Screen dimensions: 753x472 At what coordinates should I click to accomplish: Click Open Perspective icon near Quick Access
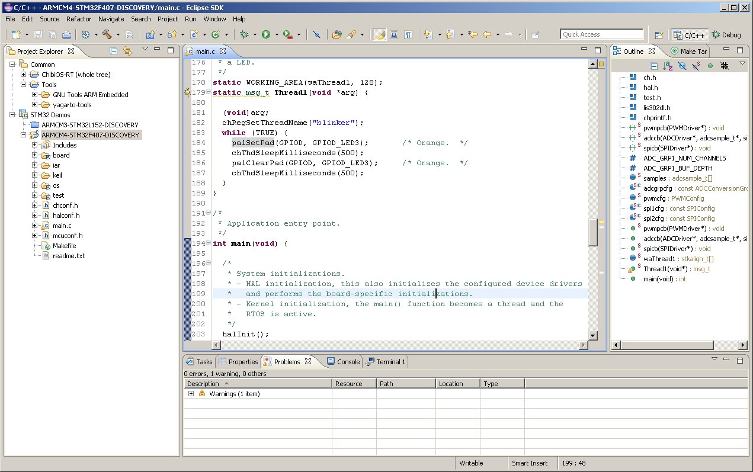click(659, 35)
